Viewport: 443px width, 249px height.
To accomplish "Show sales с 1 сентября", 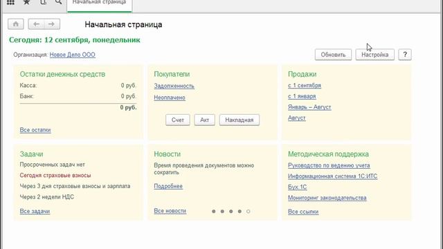I will tap(305, 85).
